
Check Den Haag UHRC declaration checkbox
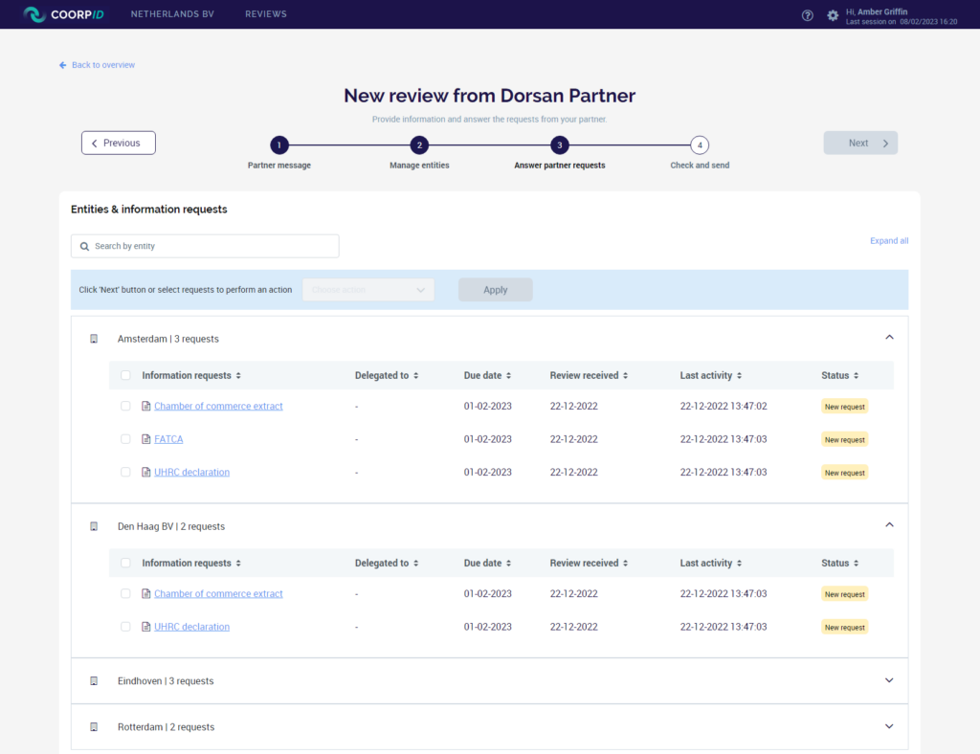(x=125, y=627)
